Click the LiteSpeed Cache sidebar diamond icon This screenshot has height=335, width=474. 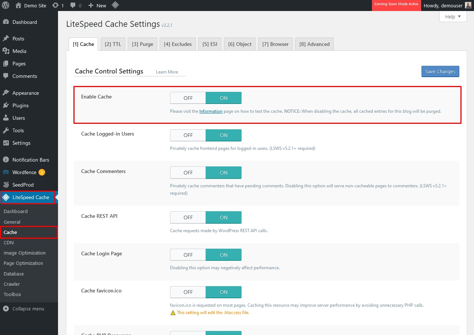(x=6, y=197)
